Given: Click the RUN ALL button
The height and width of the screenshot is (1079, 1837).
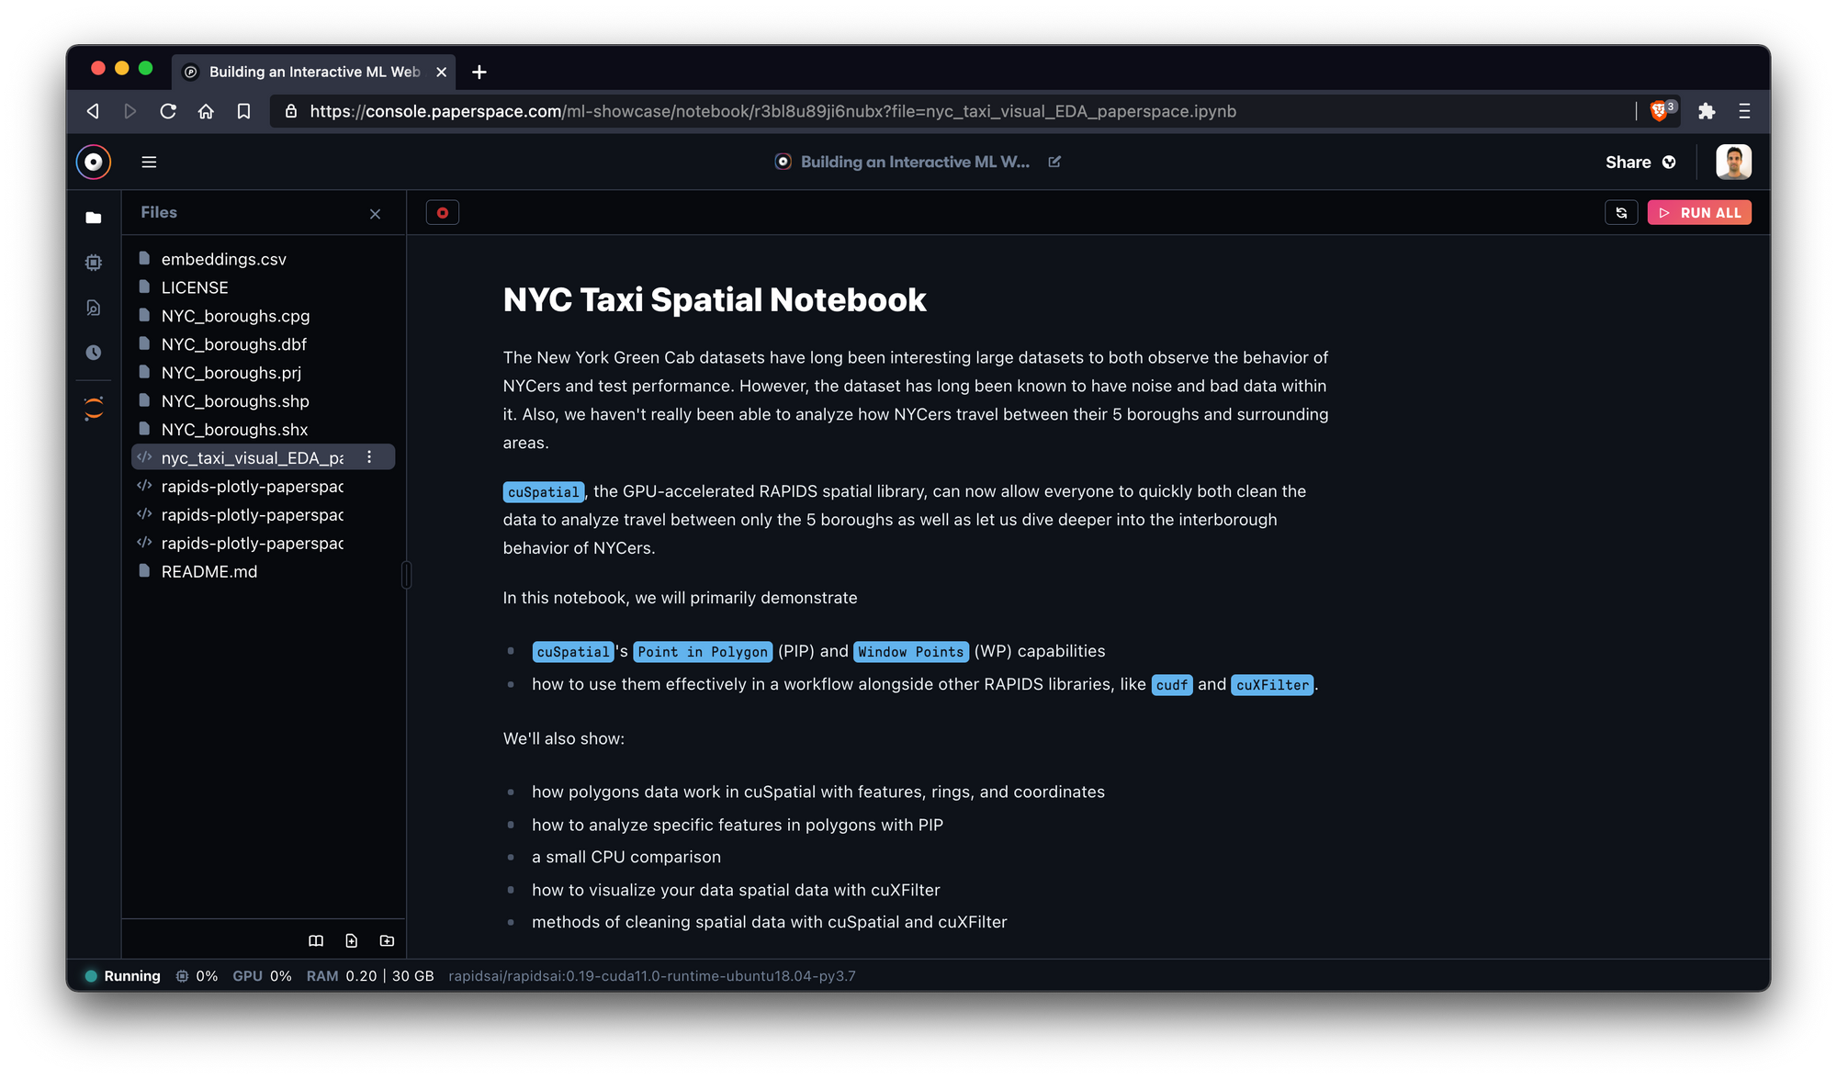Looking at the screenshot, I should (1699, 213).
